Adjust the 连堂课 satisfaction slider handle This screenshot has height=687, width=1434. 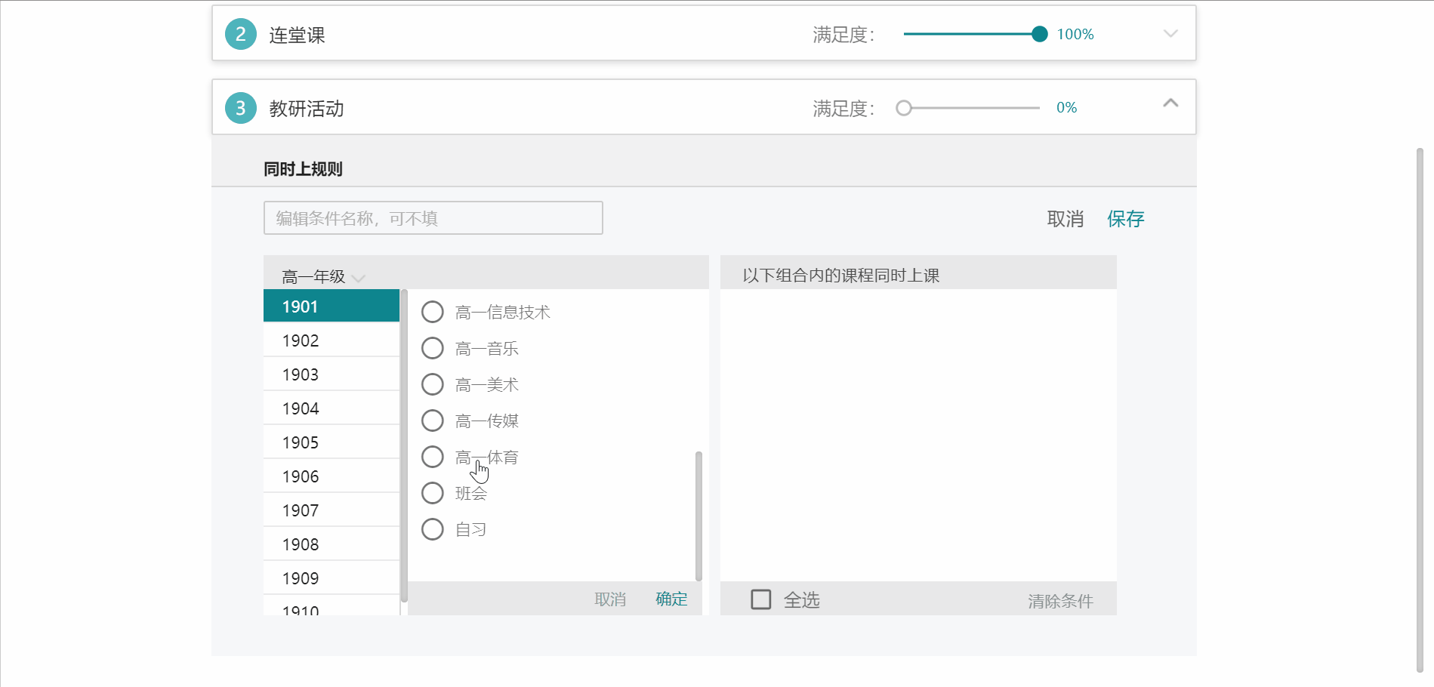tap(1040, 34)
